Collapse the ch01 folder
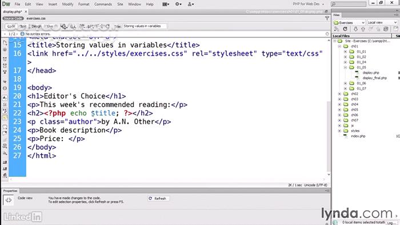The image size is (400, 225). point(339,46)
